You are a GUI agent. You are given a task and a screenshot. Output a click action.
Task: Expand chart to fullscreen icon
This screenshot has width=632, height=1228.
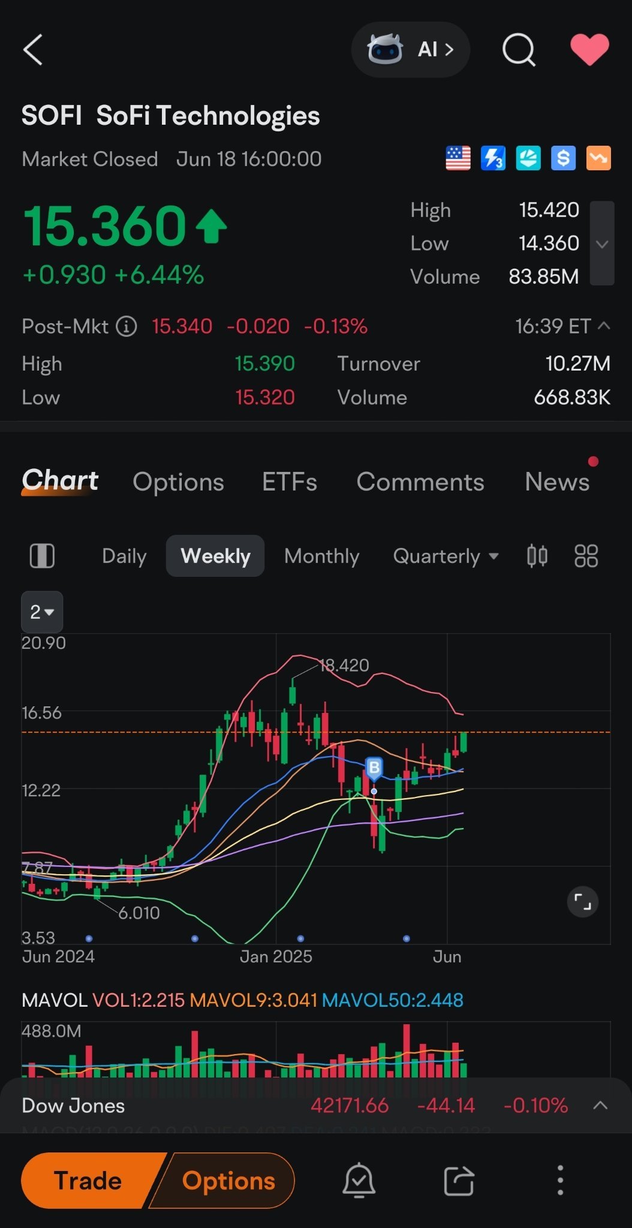(583, 902)
